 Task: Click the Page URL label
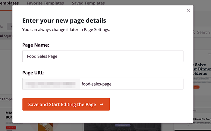coord(33,73)
